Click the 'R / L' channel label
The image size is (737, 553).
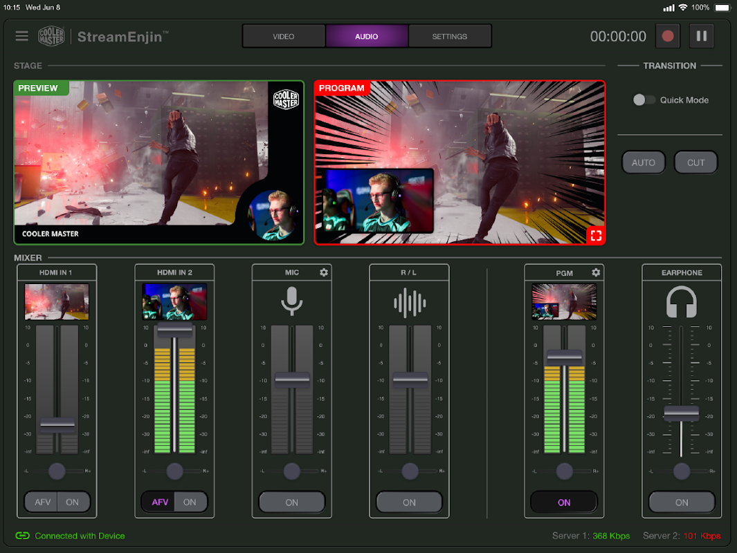pyautogui.click(x=408, y=272)
